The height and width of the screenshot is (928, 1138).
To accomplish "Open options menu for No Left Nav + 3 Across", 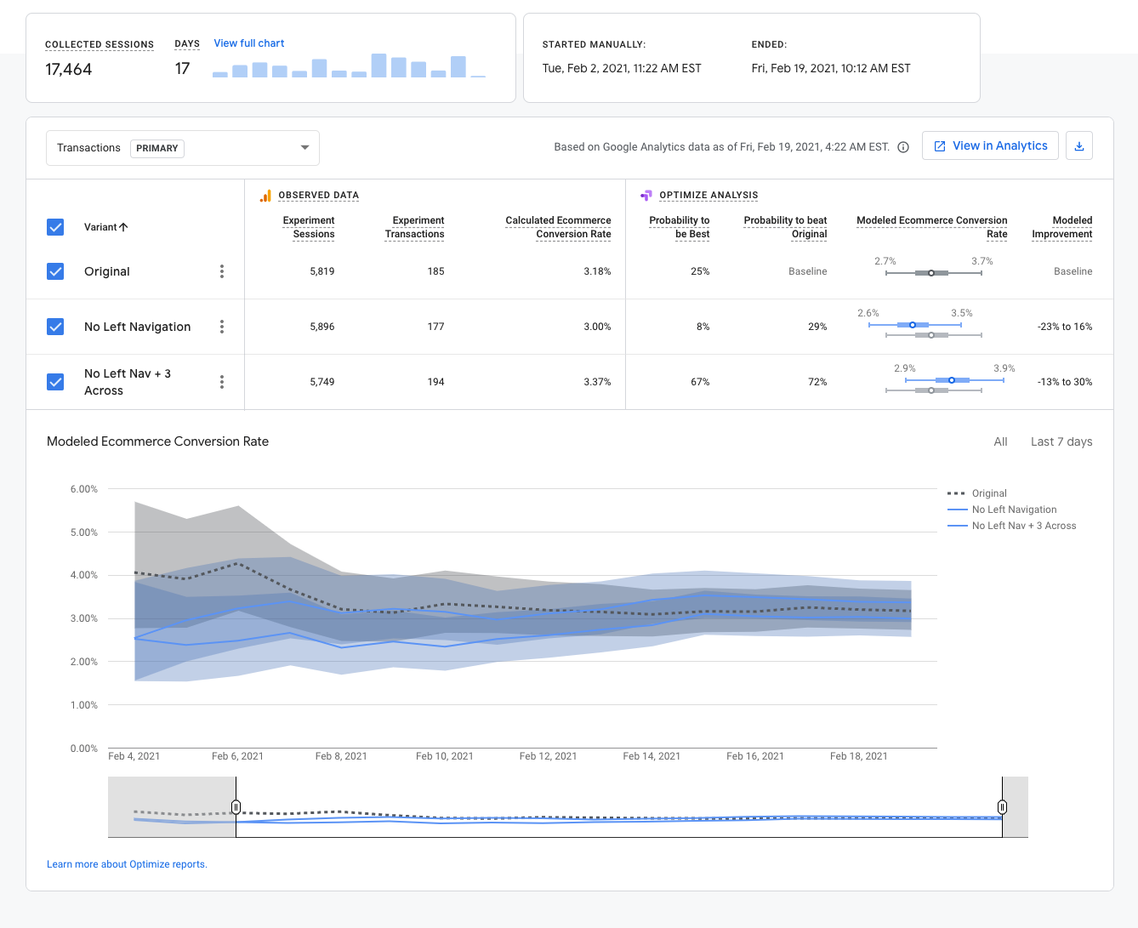I will [x=222, y=382].
